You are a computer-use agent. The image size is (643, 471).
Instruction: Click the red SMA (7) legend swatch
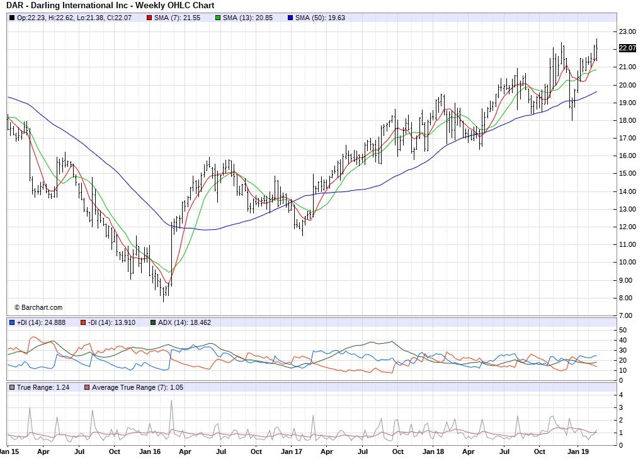pyautogui.click(x=149, y=18)
